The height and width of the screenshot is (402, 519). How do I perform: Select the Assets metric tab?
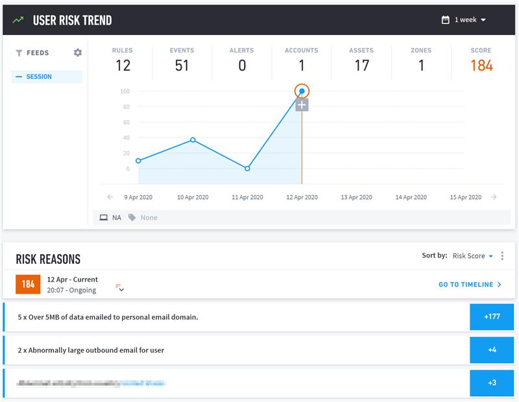[x=361, y=60]
